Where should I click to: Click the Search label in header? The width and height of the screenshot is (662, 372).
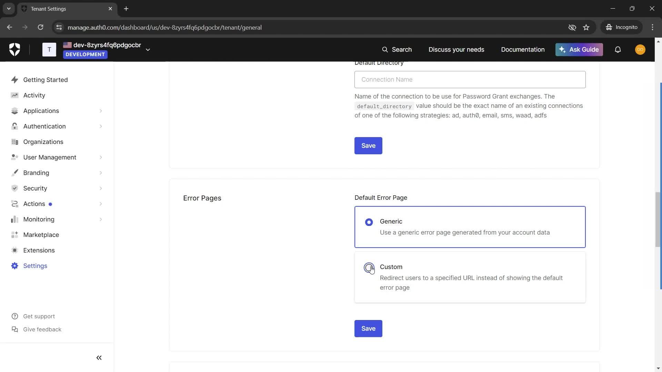click(x=402, y=50)
